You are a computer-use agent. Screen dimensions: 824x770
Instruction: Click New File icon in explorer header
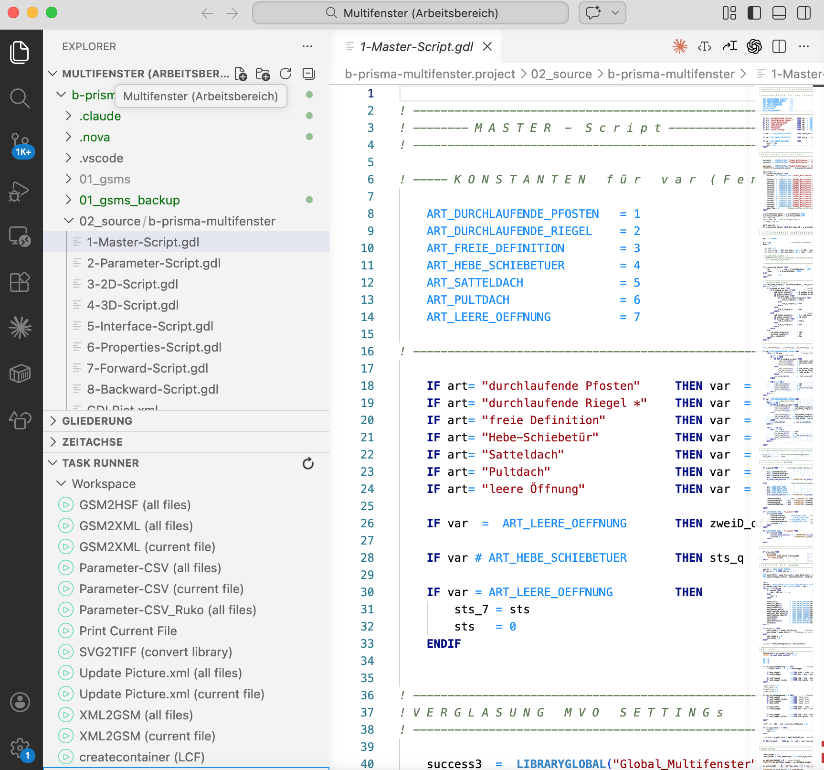tap(241, 74)
